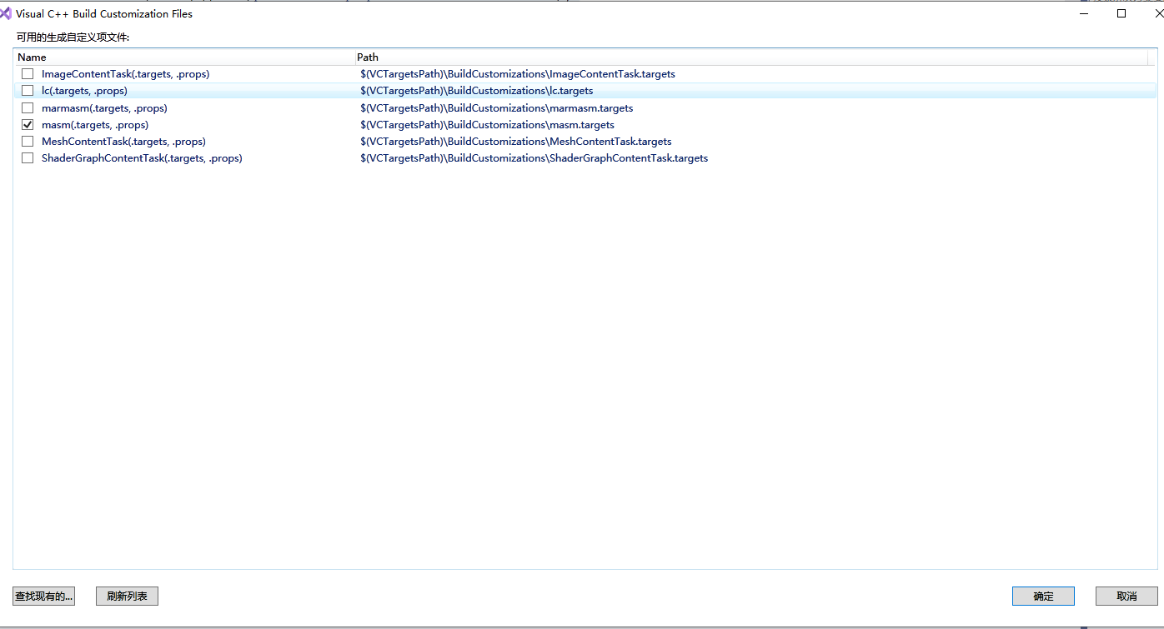The image size is (1164, 629).
Task: Minimize the Build Customization Files window
Action: click(1084, 13)
